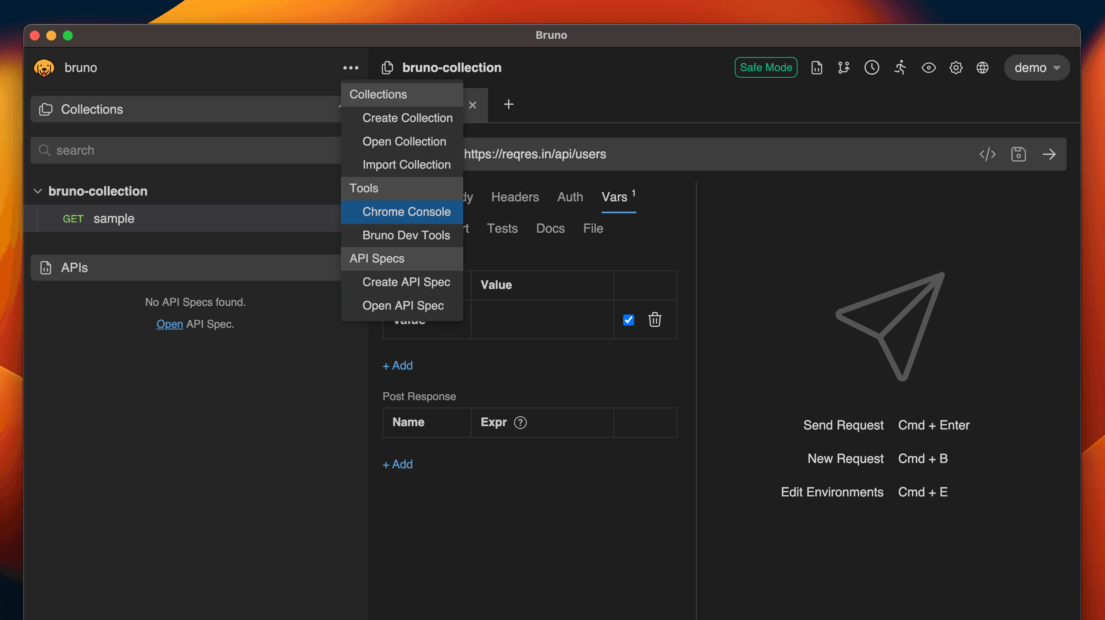Open the history clock icon
Image resolution: width=1105 pixels, height=620 pixels.
(871, 68)
